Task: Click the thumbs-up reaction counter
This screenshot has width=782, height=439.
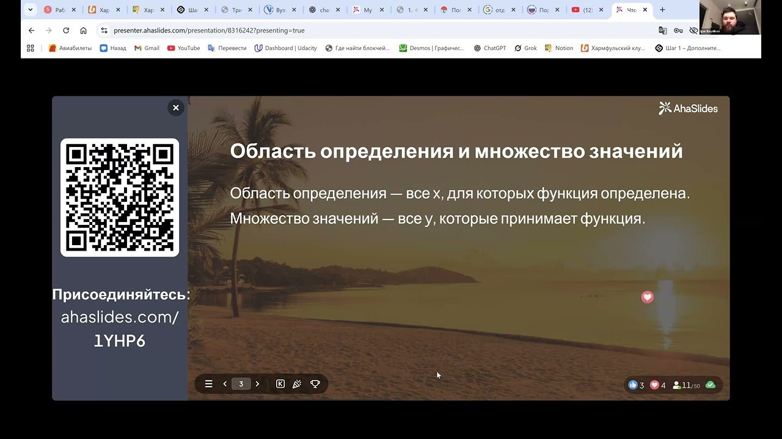Action: (x=636, y=385)
